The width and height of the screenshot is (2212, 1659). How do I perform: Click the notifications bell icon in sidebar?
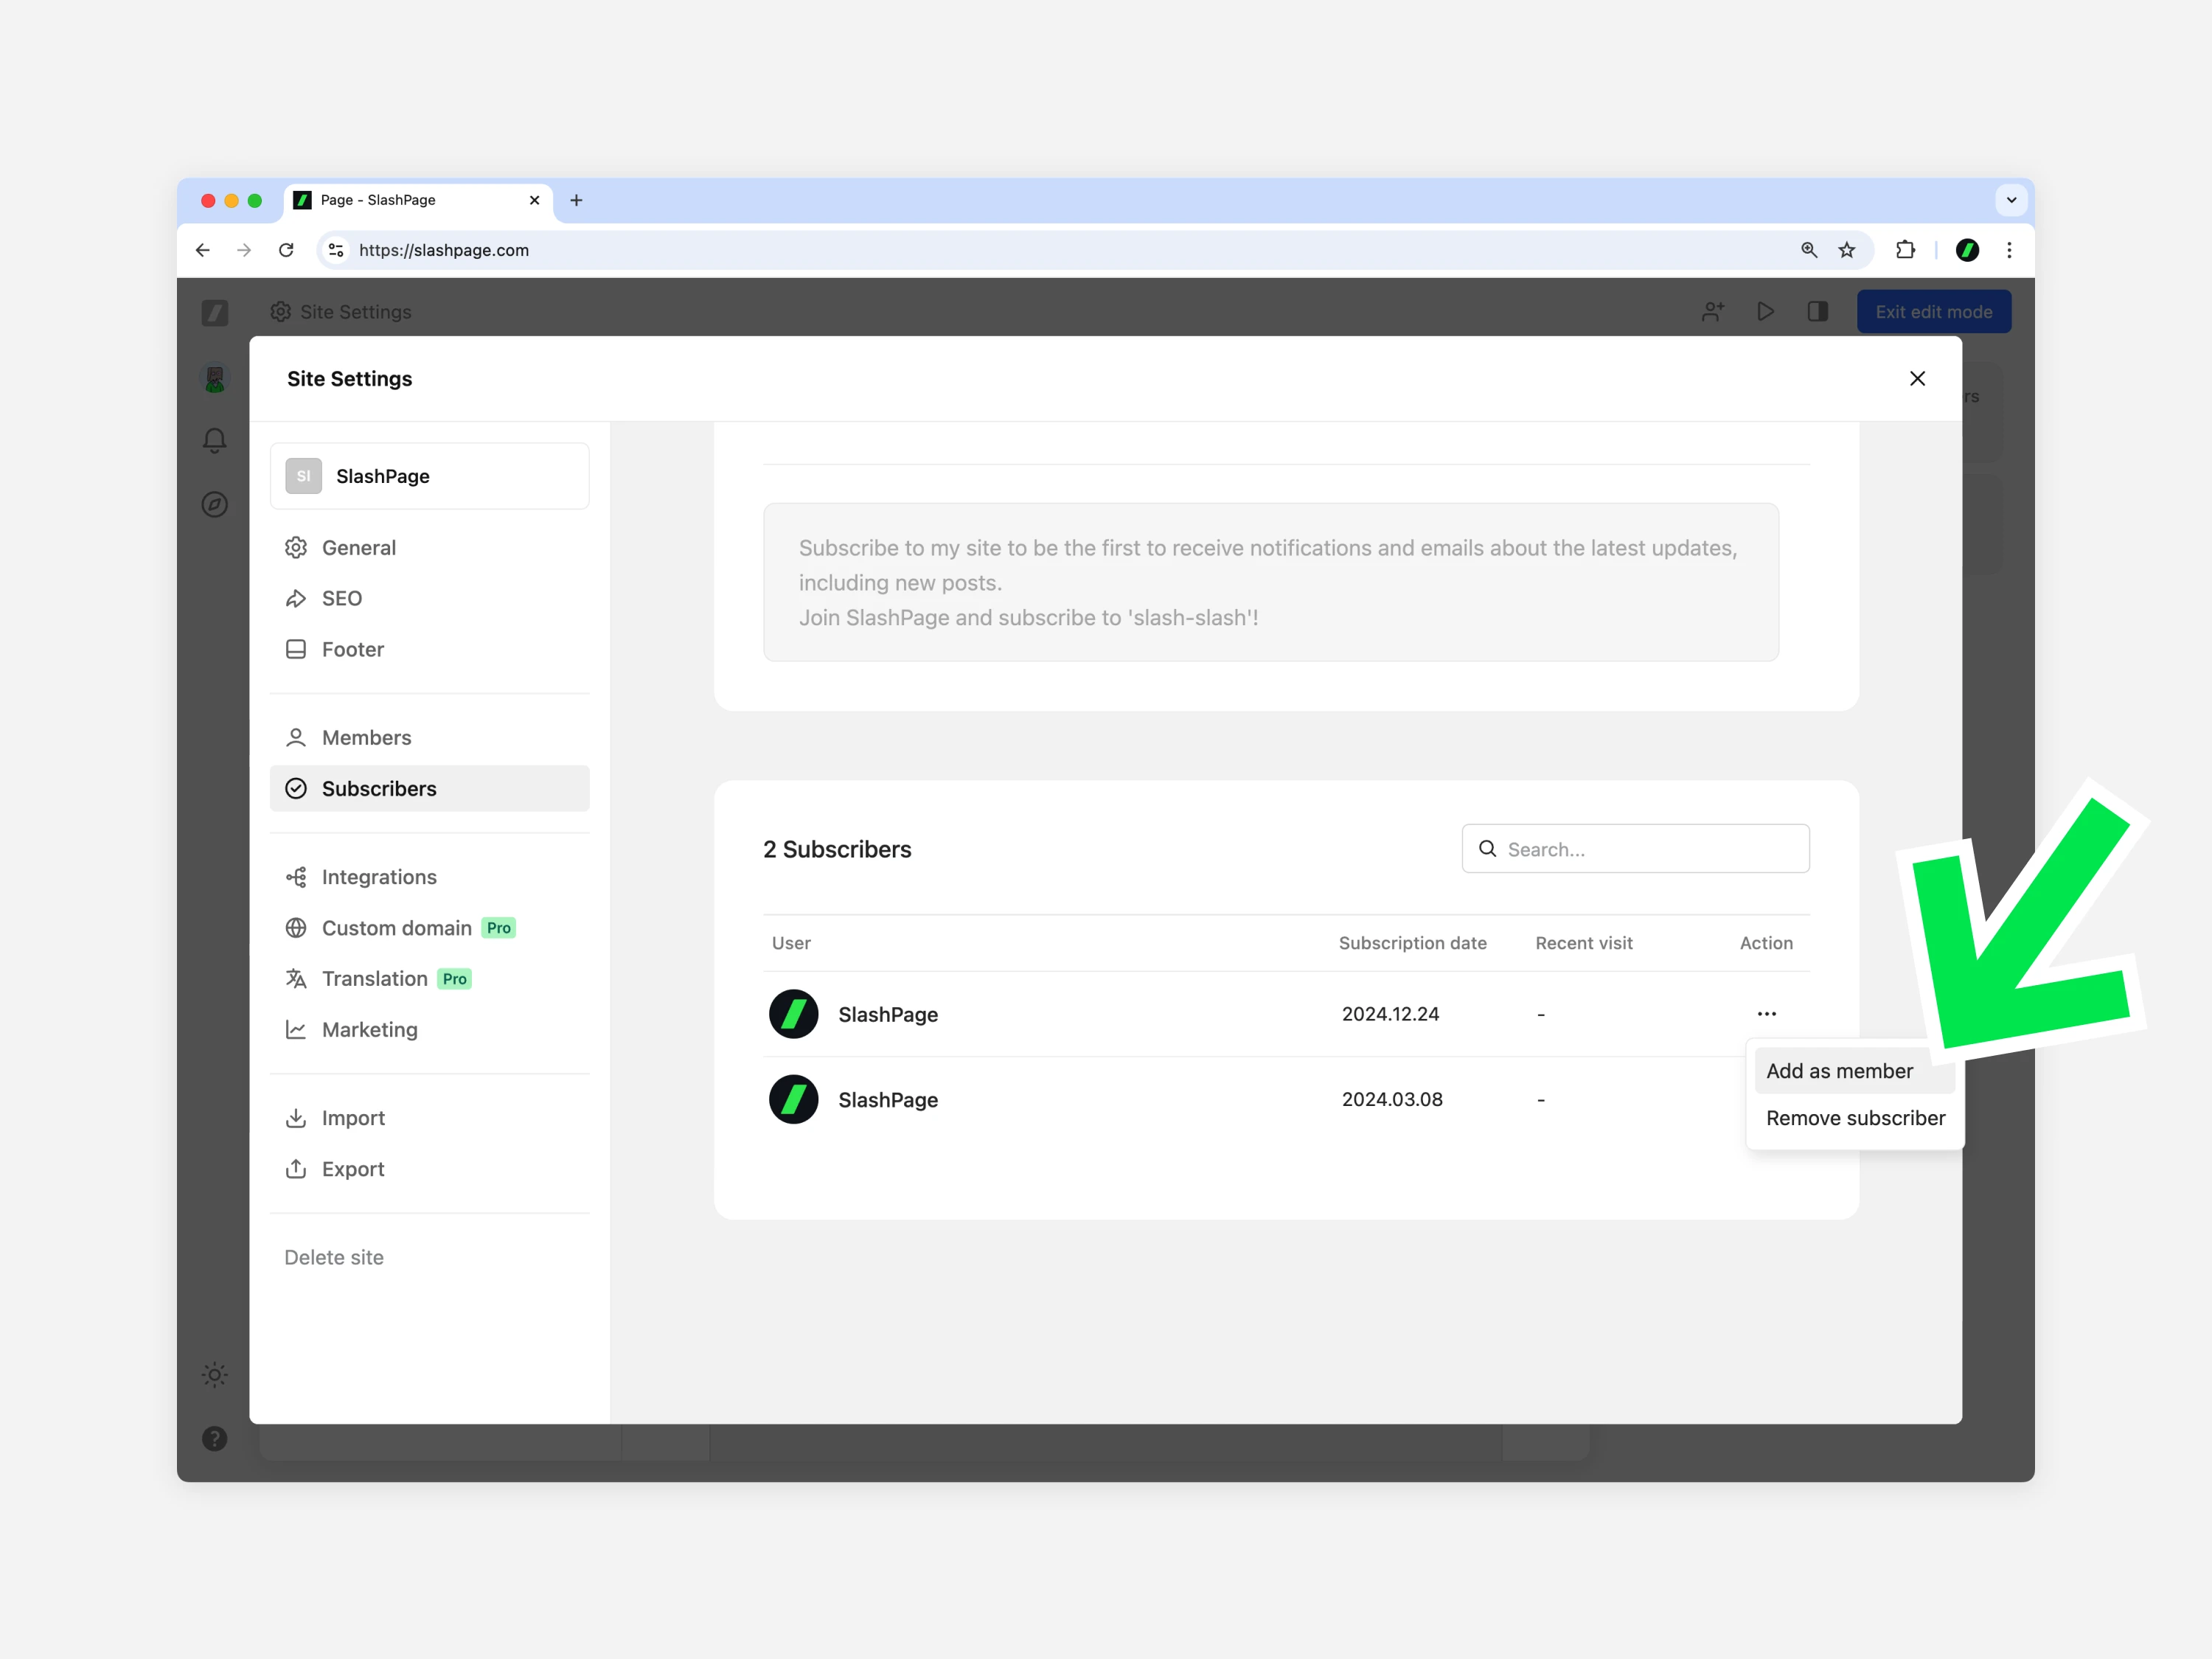[214, 441]
